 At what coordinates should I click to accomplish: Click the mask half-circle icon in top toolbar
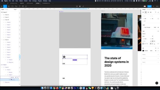[x=80, y=6]
